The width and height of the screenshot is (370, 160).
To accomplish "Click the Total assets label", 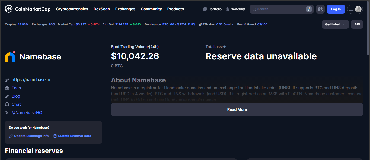I will click(216, 47).
